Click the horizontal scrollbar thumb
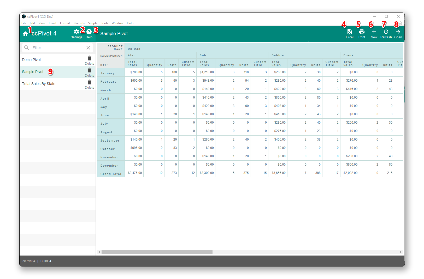 [x=157, y=252]
